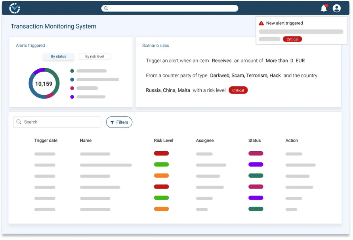This screenshot has height=240, width=353.
Task: Click the funnel icon on the Filters button
Action: (x=112, y=122)
